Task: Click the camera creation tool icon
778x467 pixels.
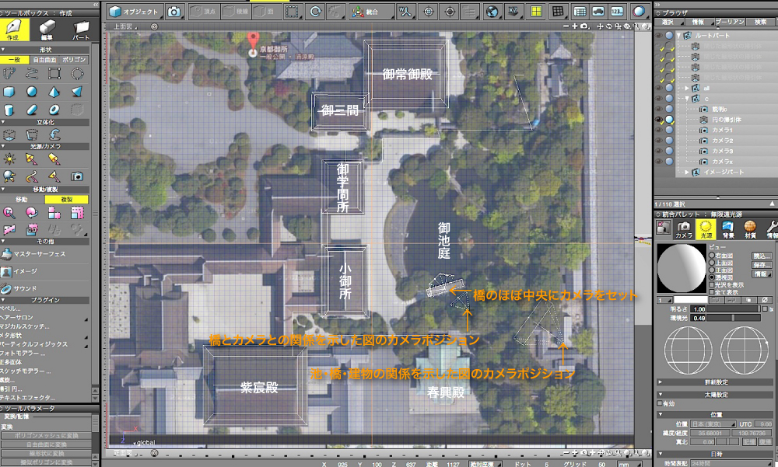Action: coord(77,176)
